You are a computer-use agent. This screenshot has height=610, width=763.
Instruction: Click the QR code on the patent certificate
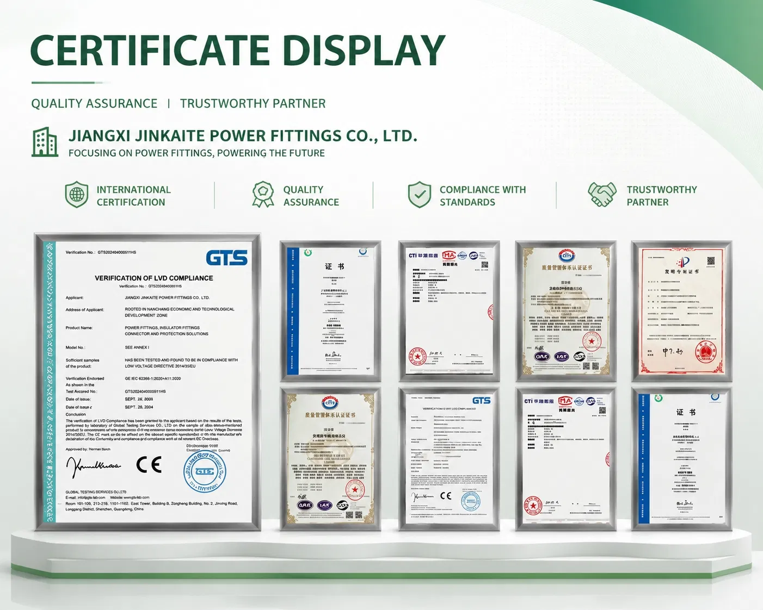pyautogui.click(x=711, y=261)
